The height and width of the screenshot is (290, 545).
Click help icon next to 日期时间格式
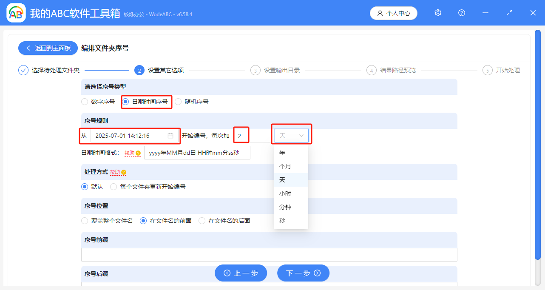point(138,153)
